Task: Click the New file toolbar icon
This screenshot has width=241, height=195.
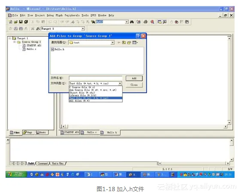Action: pyautogui.click(x=10, y=22)
